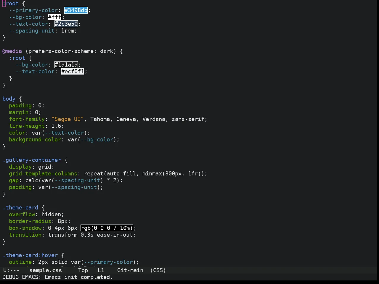Click 'grid-template-columns' property

(x=43, y=174)
